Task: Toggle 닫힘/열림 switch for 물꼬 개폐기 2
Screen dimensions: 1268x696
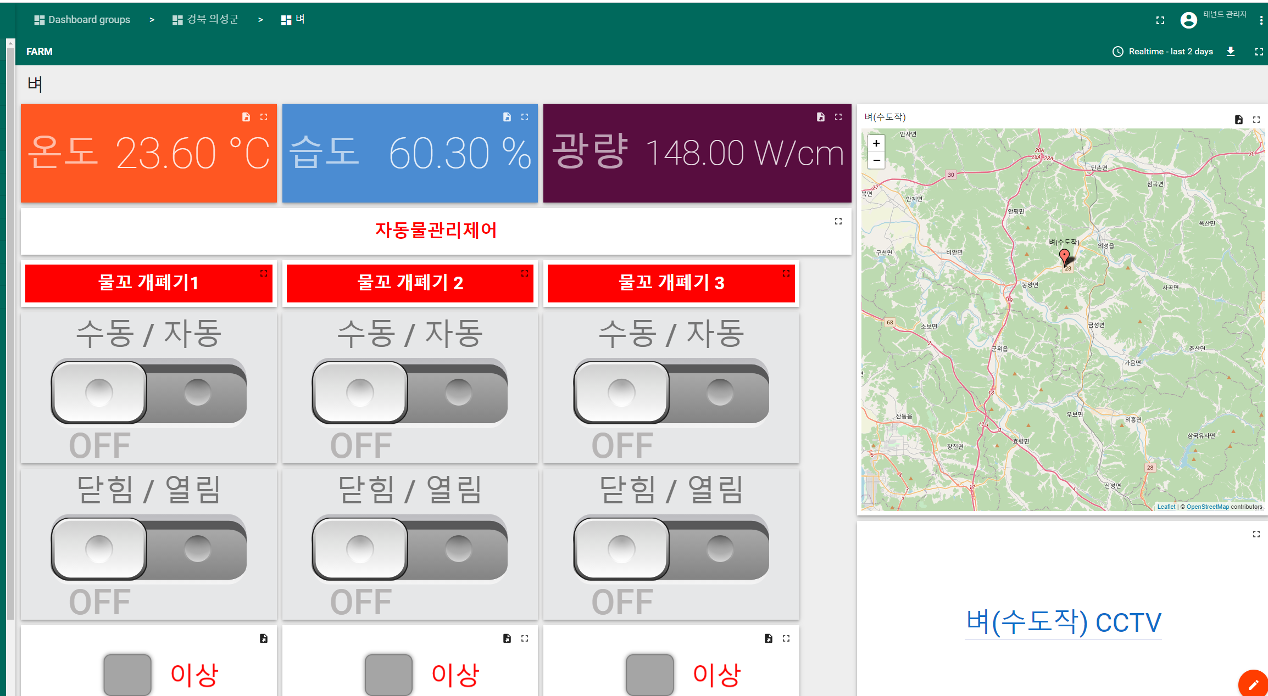Action: [x=410, y=548]
